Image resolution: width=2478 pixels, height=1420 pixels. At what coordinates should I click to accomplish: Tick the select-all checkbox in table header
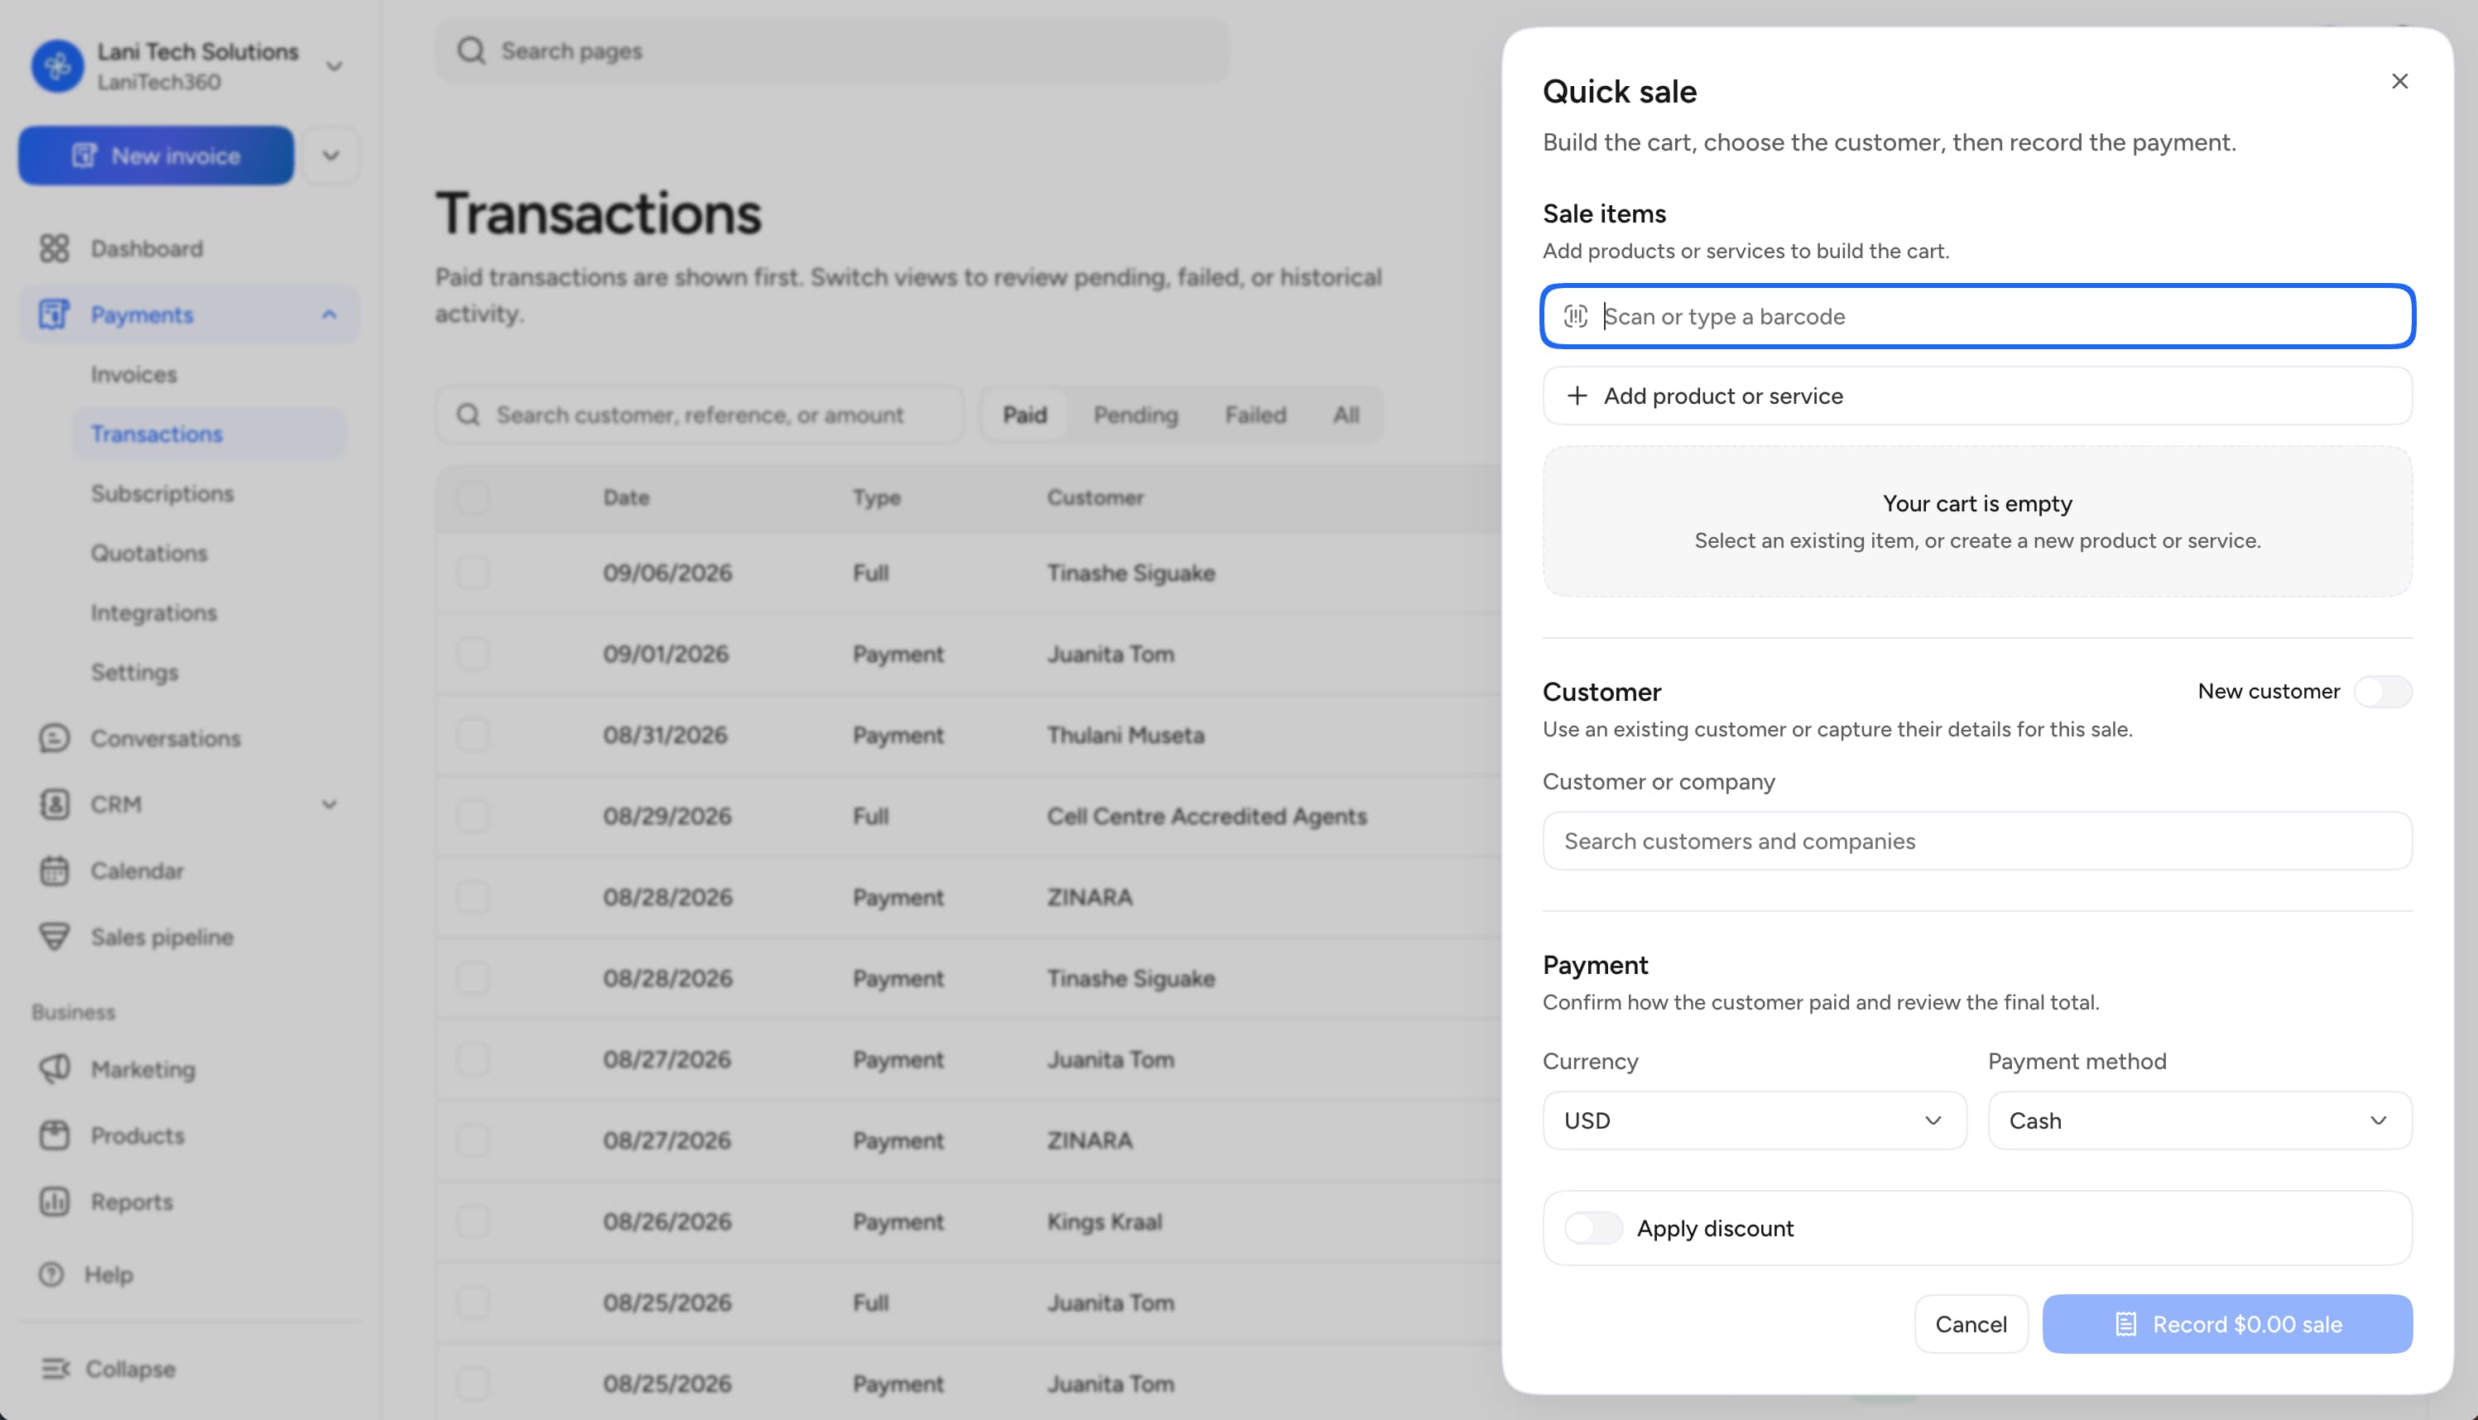point(474,497)
